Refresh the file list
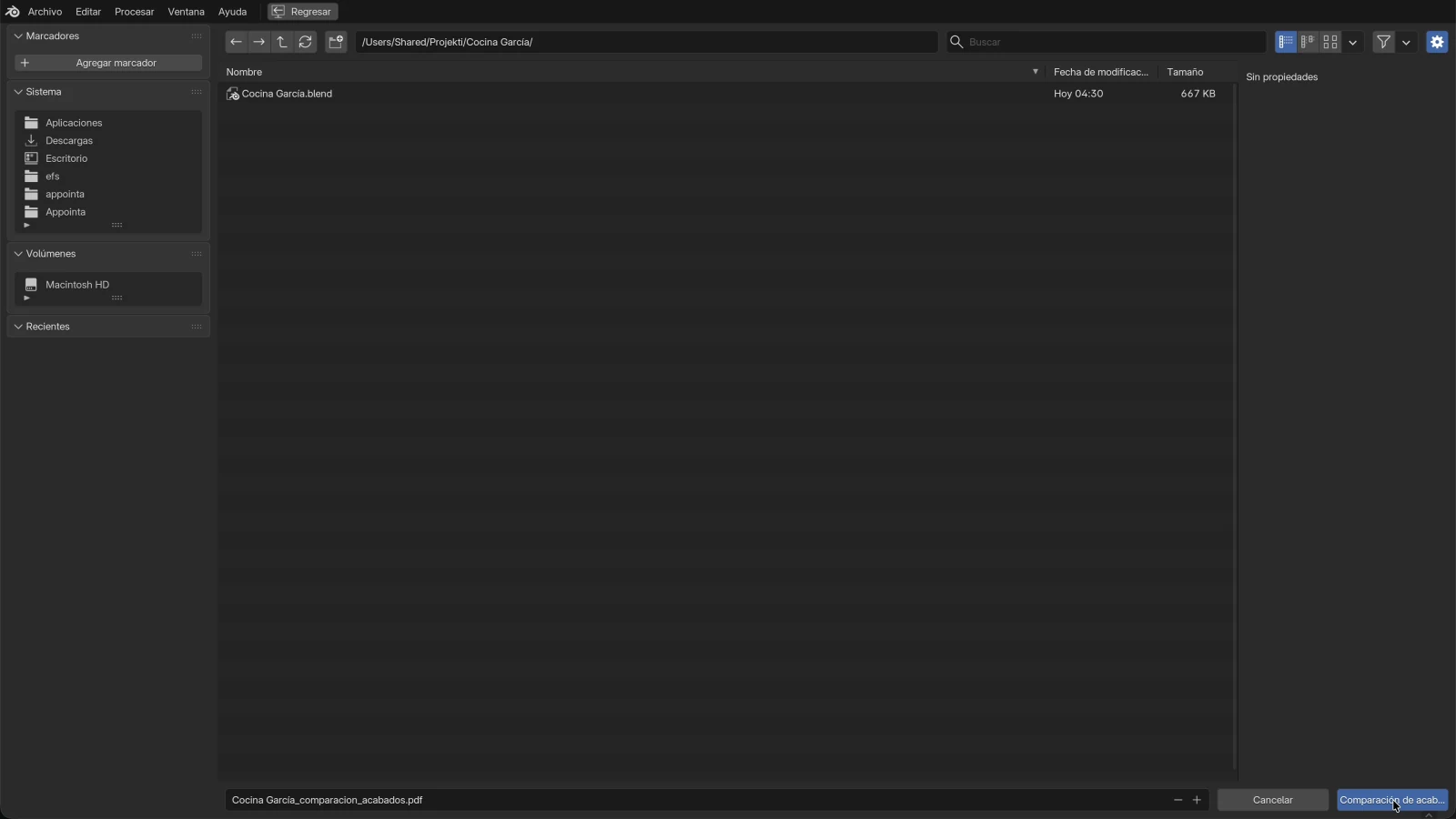The height and width of the screenshot is (819, 1456). [306, 42]
